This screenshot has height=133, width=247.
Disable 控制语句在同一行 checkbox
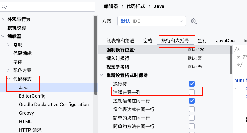(x=192, y=101)
